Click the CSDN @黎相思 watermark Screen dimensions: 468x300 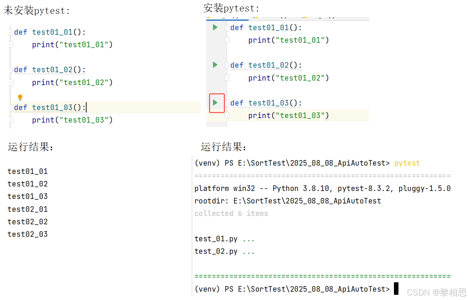click(436, 292)
